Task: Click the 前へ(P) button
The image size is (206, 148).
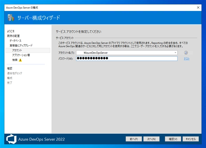Action: click(x=134, y=139)
